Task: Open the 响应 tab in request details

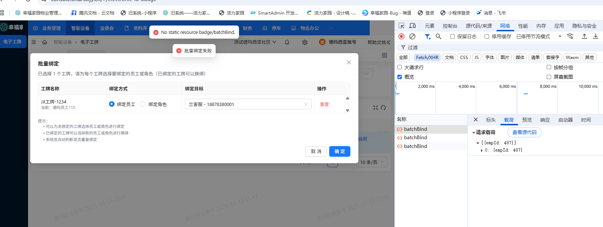Action: pos(545,120)
